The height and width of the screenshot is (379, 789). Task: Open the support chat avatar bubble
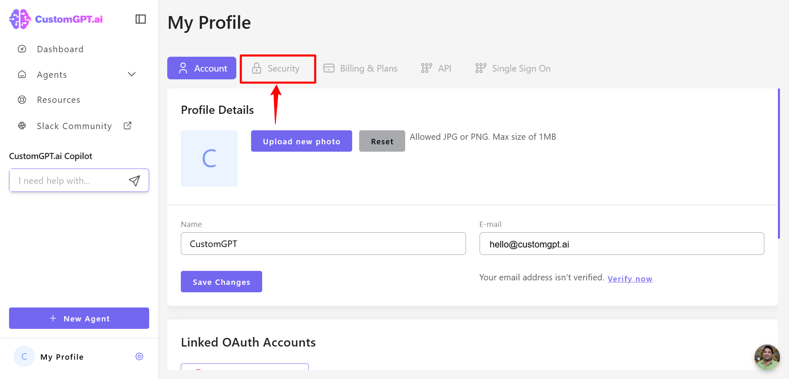[x=767, y=357]
